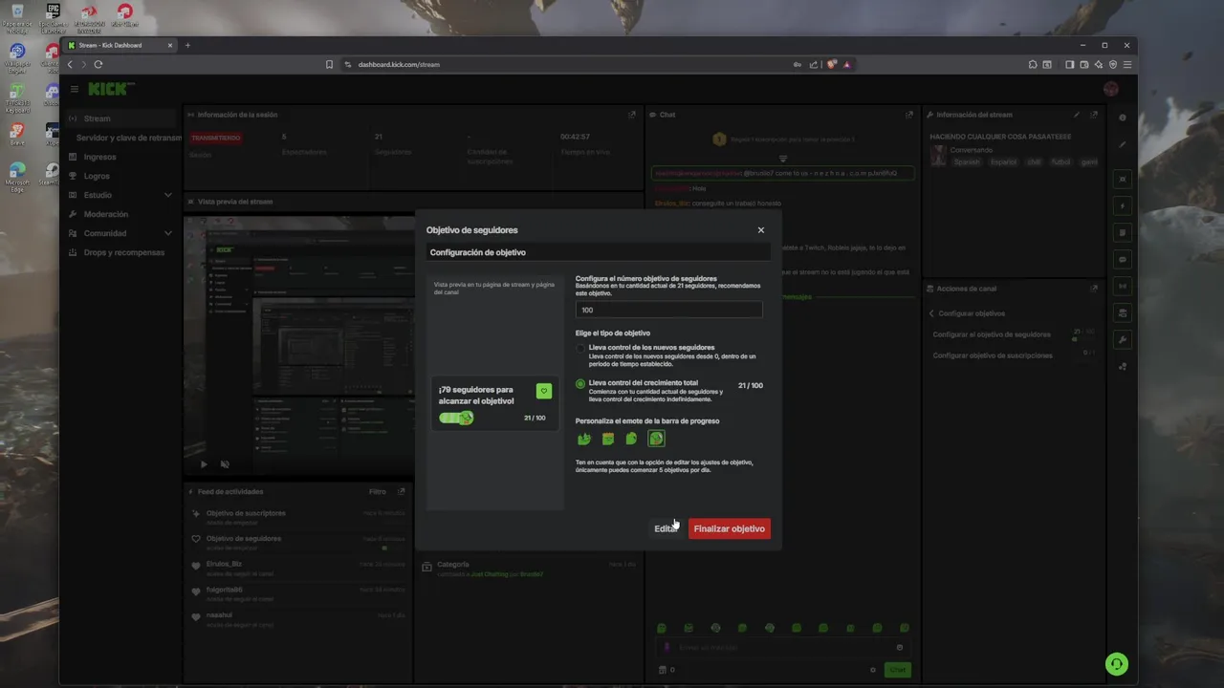
Task: Open Brave desktop shortcut
Action: [17, 134]
